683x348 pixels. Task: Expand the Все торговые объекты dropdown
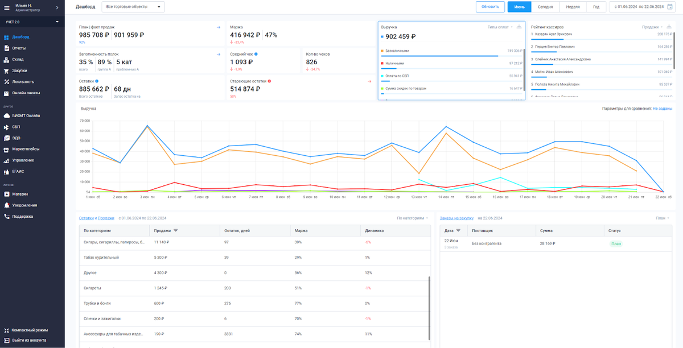pyautogui.click(x=133, y=7)
